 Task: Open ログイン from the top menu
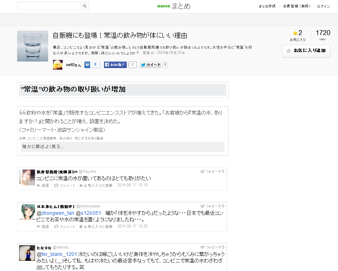[x=323, y=6]
